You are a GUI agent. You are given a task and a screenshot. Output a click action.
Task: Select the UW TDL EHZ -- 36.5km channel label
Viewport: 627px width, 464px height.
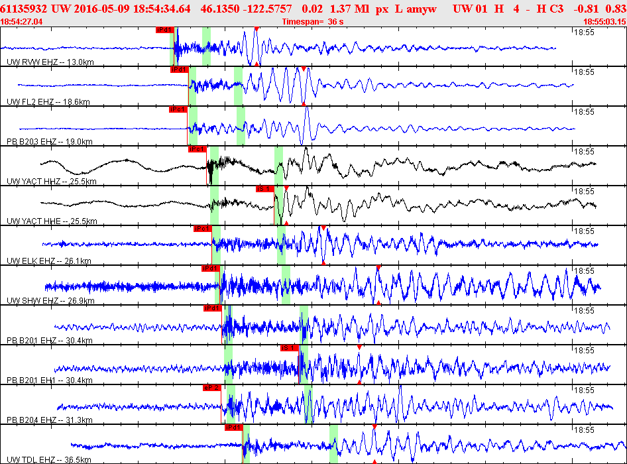click(49, 459)
